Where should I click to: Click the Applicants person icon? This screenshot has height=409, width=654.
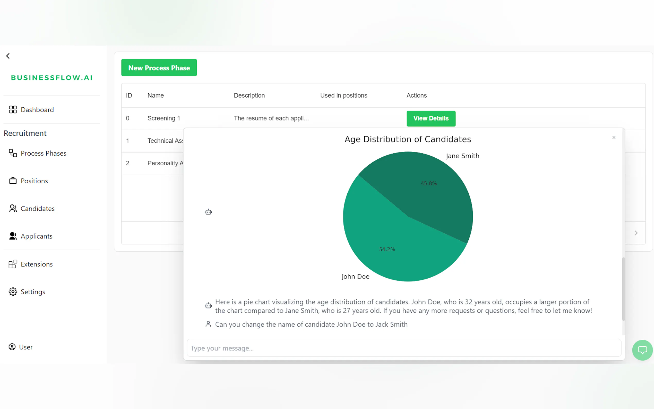point(13,236)
